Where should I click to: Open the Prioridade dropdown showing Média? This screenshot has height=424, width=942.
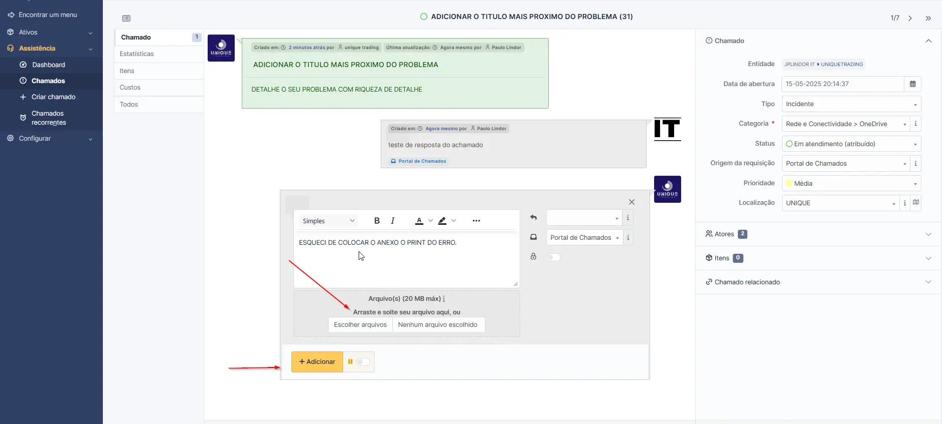[x=851, y=184]
